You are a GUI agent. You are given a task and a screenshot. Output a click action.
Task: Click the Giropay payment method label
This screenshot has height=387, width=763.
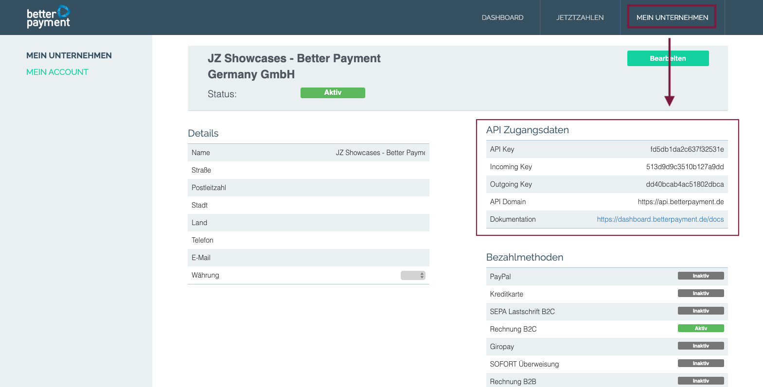coord(502,347)
